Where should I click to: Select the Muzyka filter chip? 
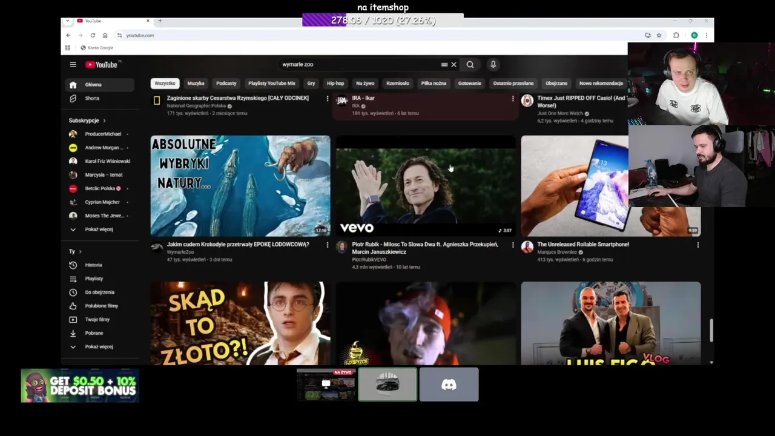coord(196,83)
